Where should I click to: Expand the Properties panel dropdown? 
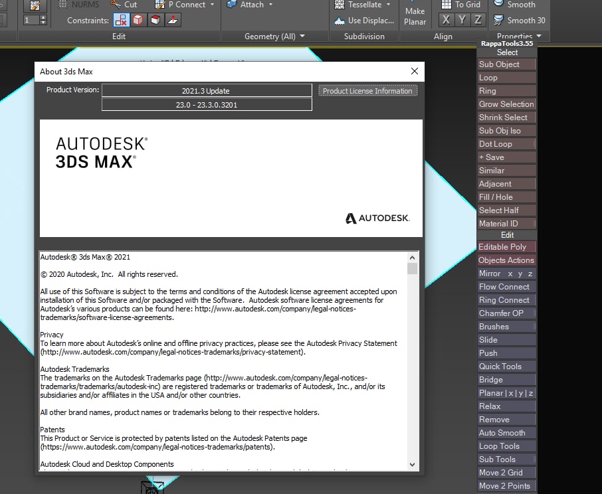(539, 36)
